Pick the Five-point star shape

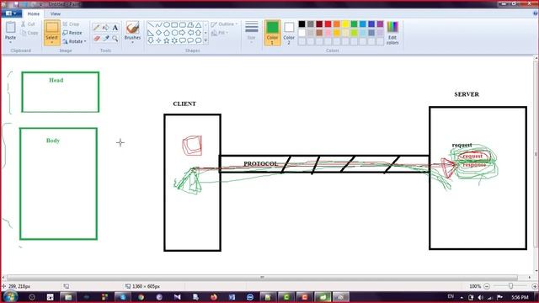tap(167, 40)
